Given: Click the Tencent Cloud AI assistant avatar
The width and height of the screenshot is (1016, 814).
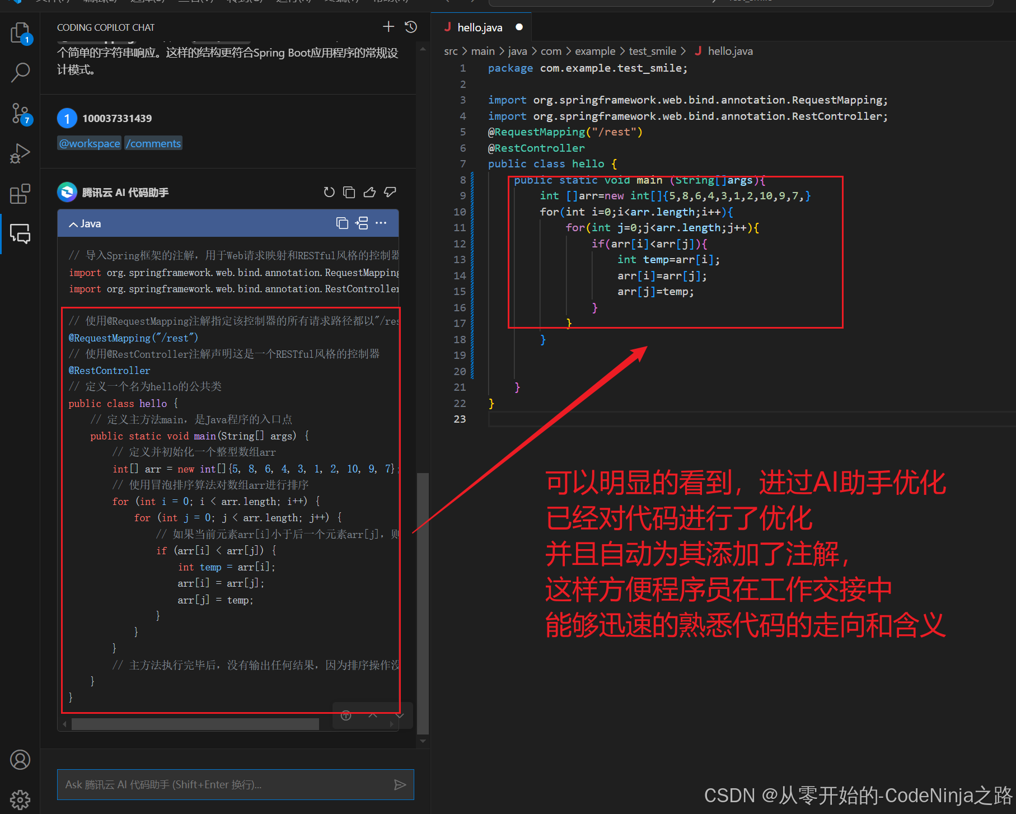Looking at the screenshot, I should (67, 192).
